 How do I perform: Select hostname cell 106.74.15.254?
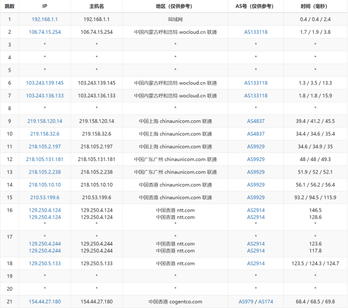[97, 32]
